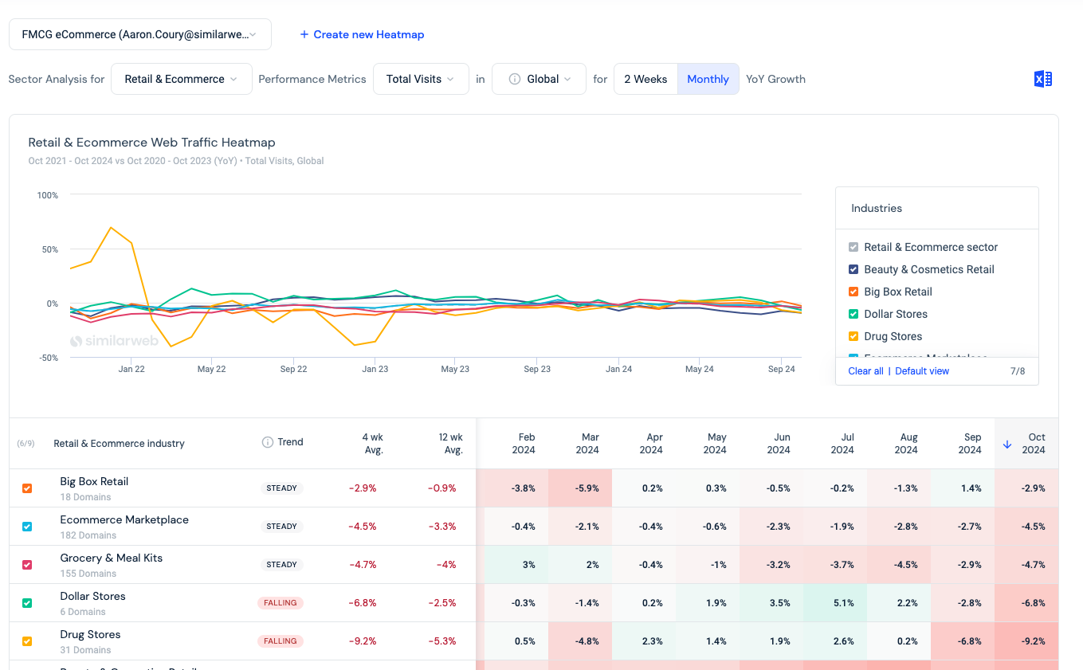Click FALLING badge for Drug Stores
Viewport: 1083px width, 670px height.
coord(281,641)
